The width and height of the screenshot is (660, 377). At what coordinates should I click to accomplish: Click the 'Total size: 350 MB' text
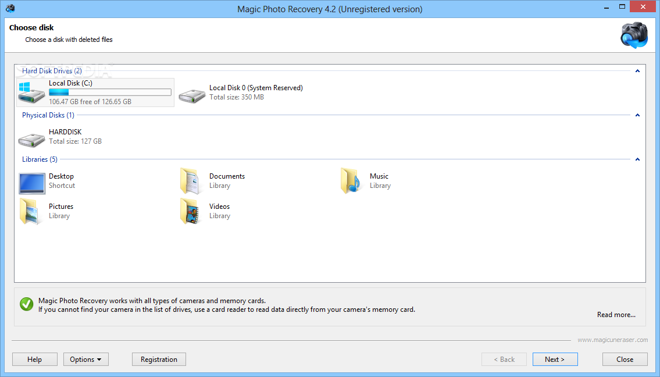coord(237,97)
